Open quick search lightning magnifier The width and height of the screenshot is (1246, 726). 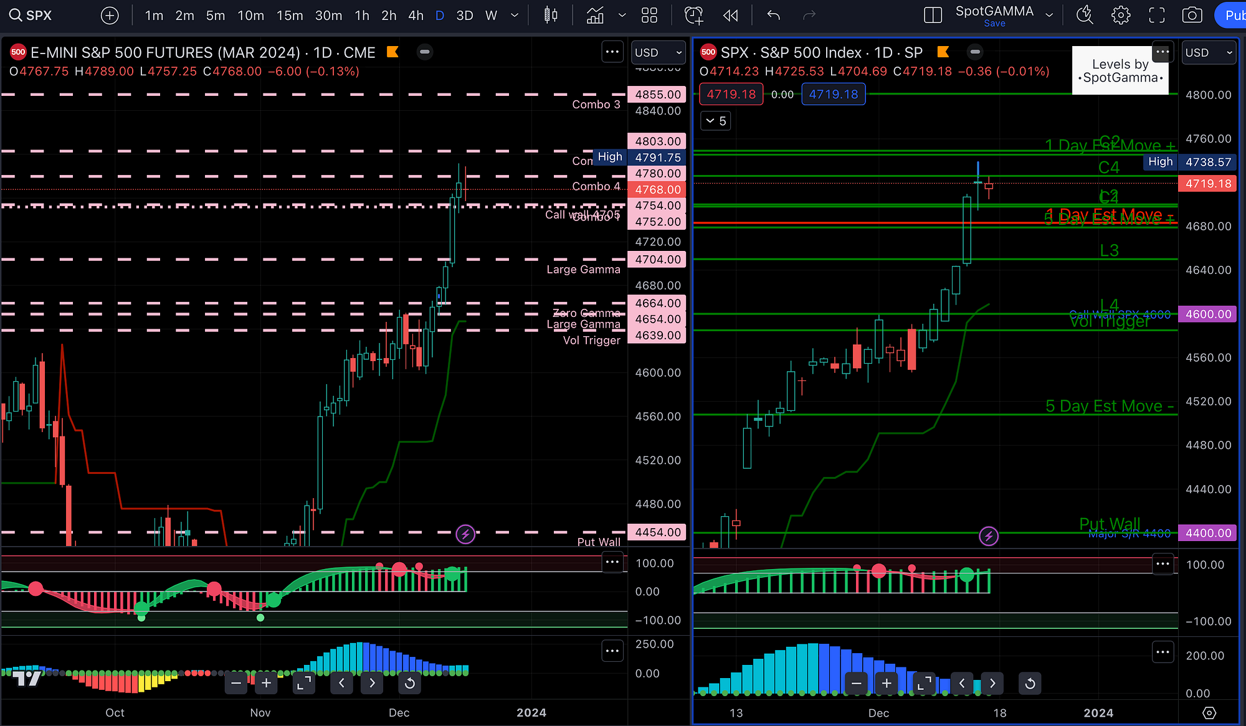point(1085,15)
